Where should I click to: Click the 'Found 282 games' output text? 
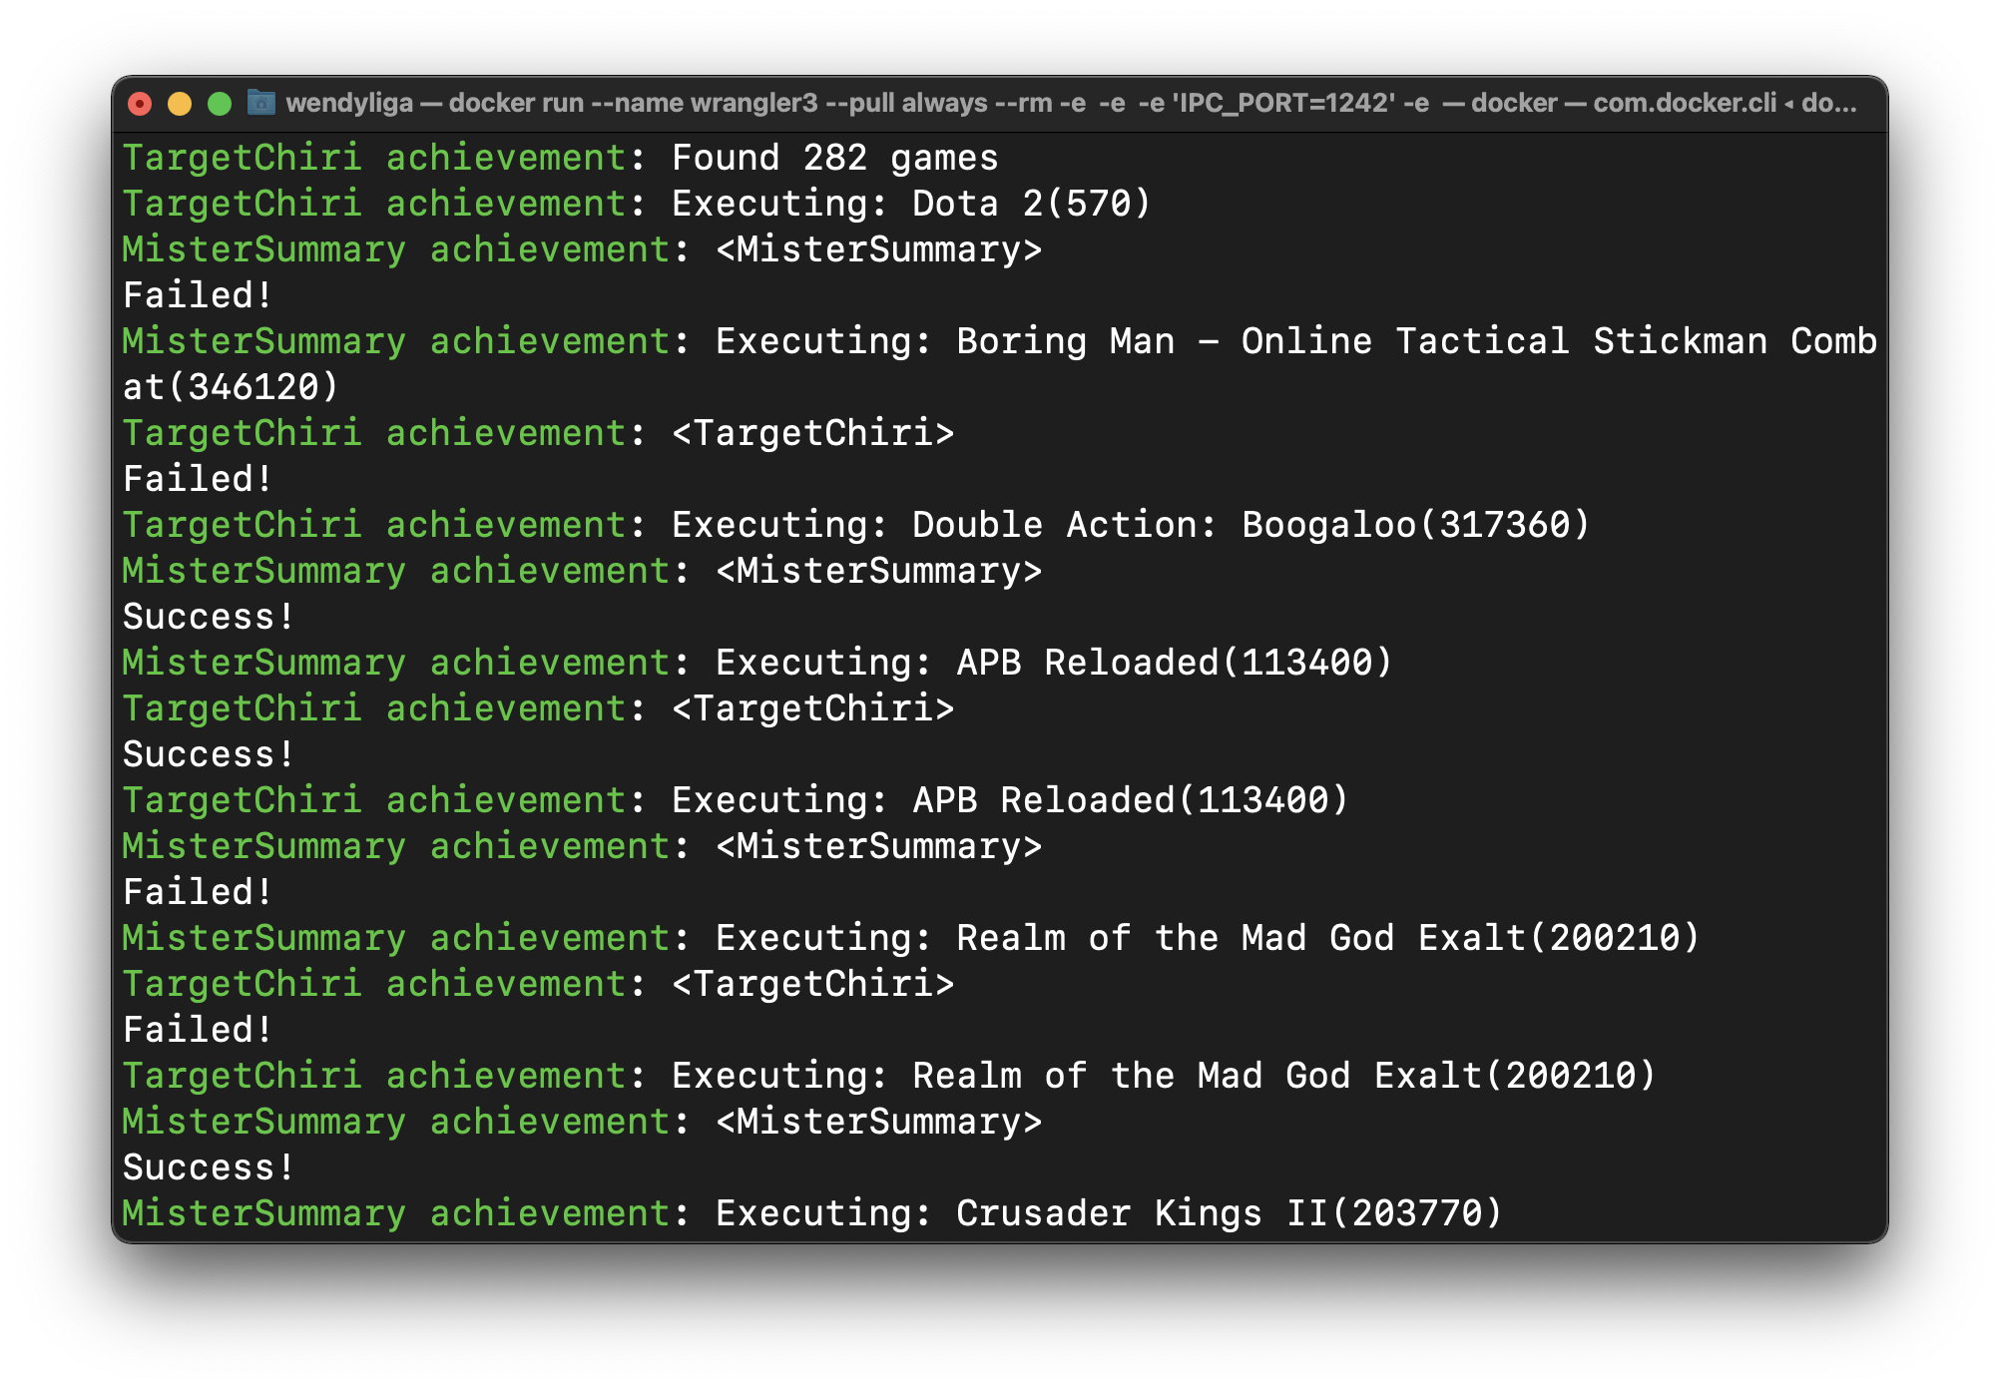pyautogui.click(x=834, y=158)
